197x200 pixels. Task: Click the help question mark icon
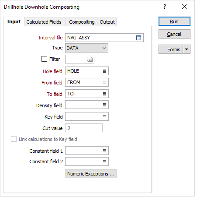tap(165, 7)
